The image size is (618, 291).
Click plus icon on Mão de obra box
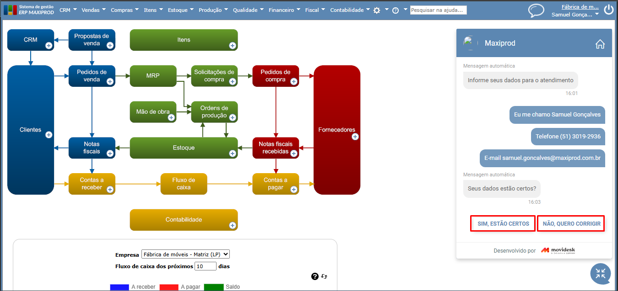171,117
